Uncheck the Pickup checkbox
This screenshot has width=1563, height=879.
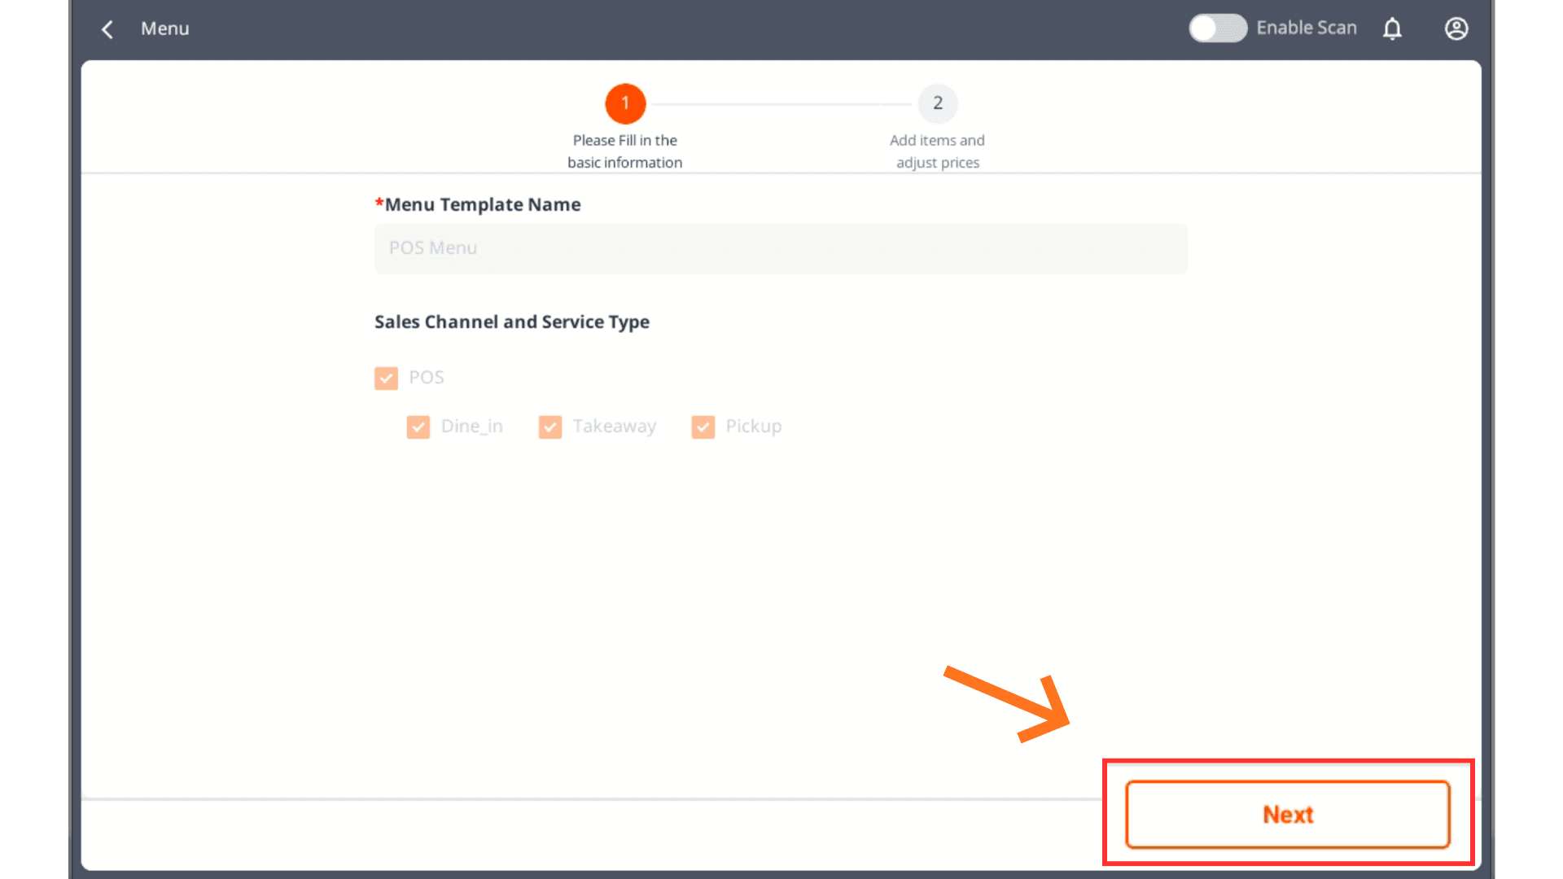click(x=703, y=427)
